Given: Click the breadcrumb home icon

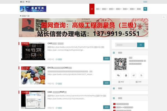Looking at the screenshot, I should pyautogui.click(x=21, y=16).
